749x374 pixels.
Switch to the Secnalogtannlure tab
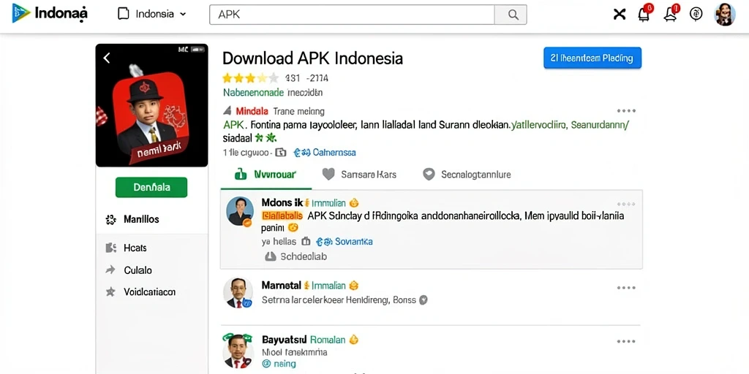[x=467, y=175]
